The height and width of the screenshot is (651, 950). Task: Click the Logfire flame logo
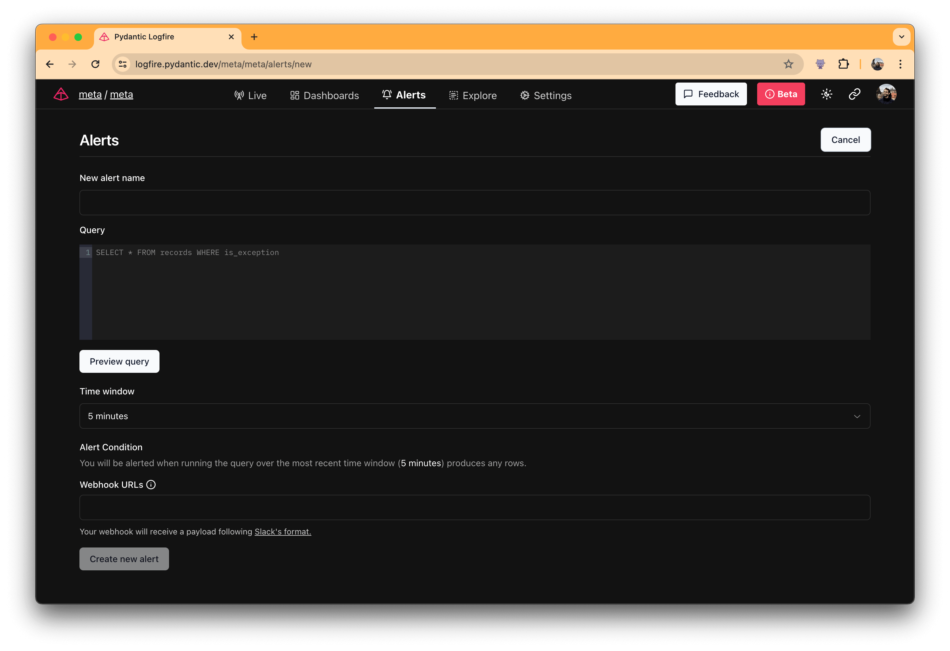click(x=60, y=94)
